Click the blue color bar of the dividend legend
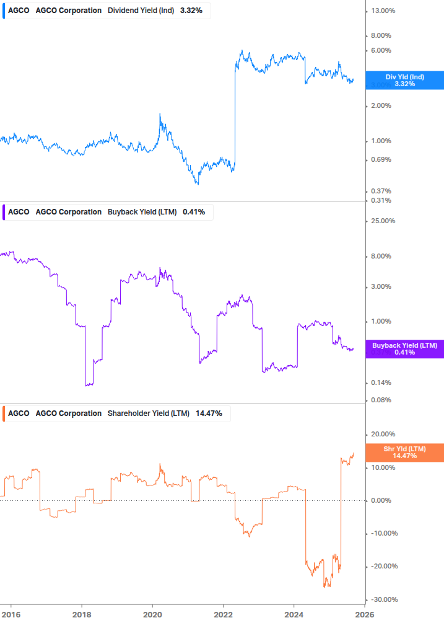This screenshot has height=623, width=444. (4, 11)
